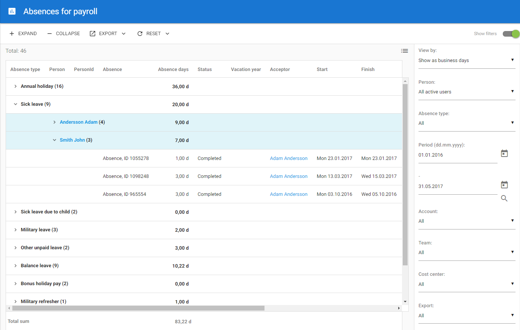
Task: Click the Total sum "83,22 d" value
Action: coord(183,322)
